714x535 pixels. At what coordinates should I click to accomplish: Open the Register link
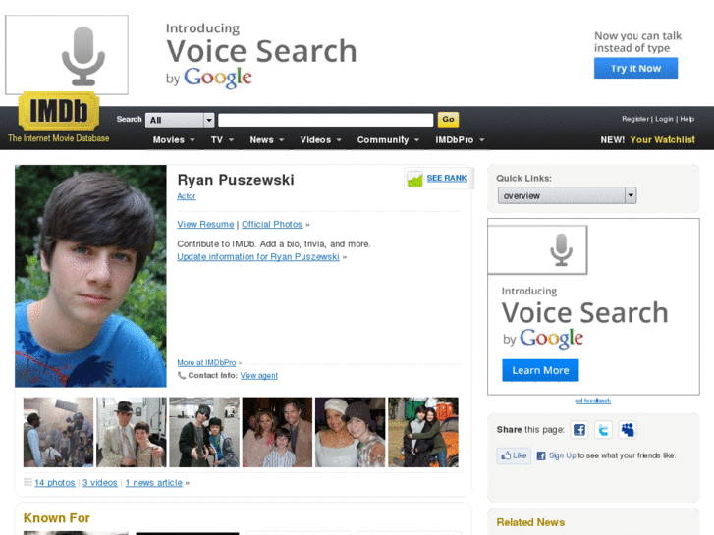(635, 119)
